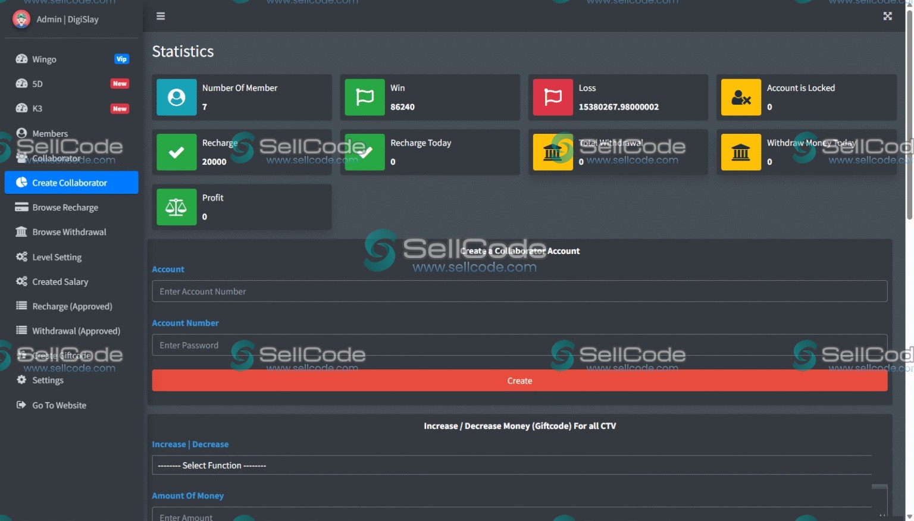Image resolution: width=914 pixels, height=521 pixels.
Task: Click the Admin avatar image
Action: tap(21, 19)
